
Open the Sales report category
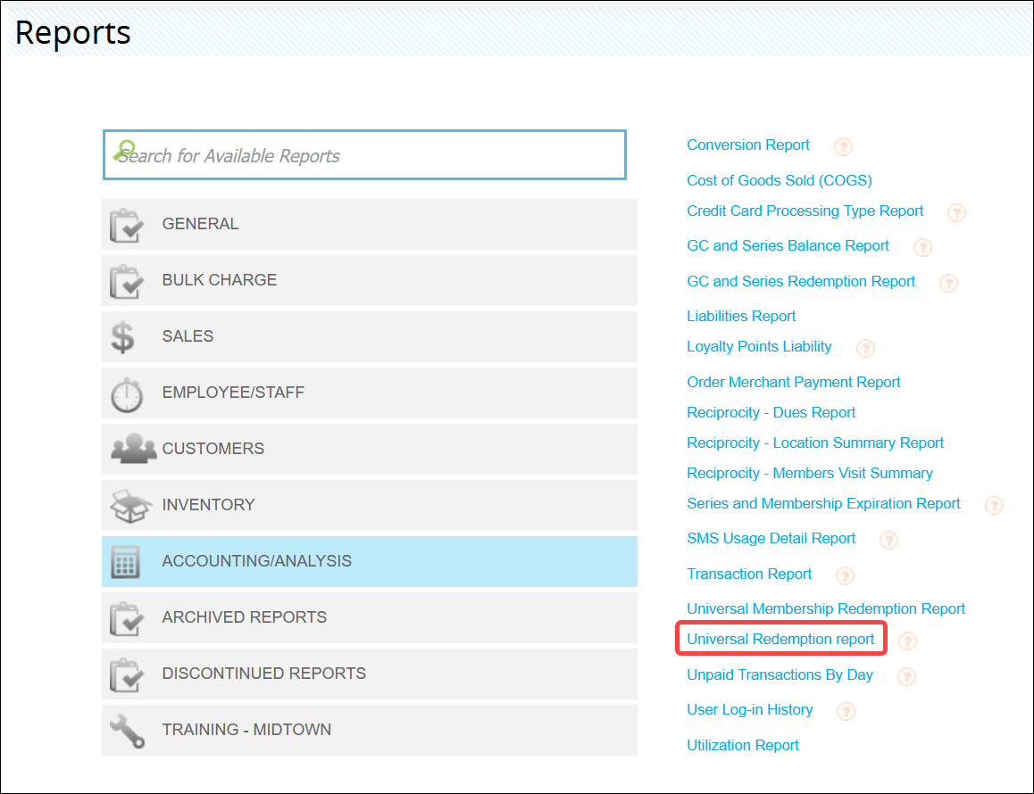click(370, 336)
